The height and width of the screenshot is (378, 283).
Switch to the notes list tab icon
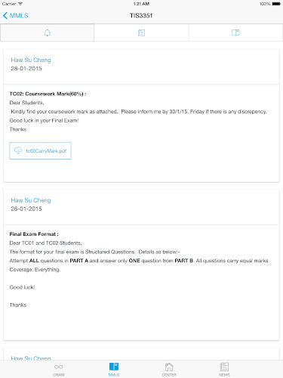point(141,33)
